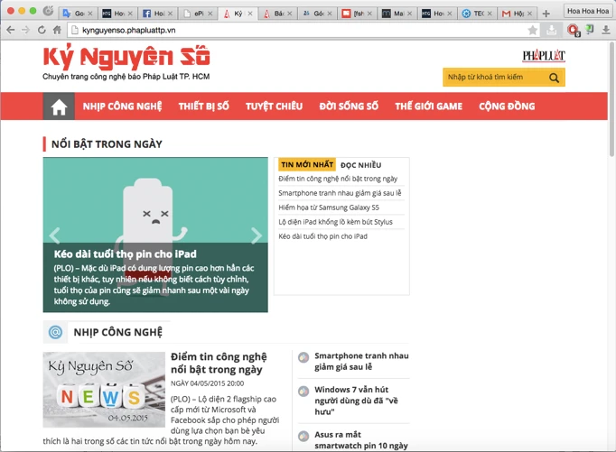The width and height of the screenshot is (616, 452).
Task: Click the search keyword input field
Action: [493, 78]
